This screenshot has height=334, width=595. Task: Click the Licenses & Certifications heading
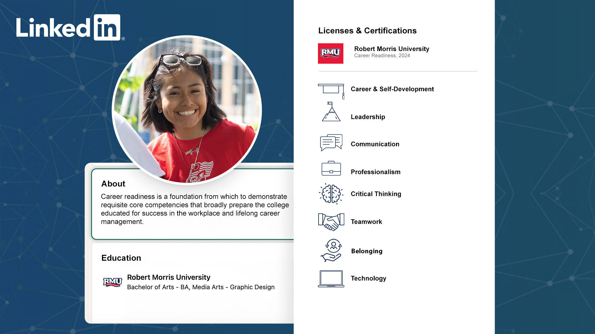click(367, 31)
